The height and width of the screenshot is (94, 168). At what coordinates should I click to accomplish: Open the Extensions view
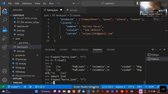click(4, 47)
